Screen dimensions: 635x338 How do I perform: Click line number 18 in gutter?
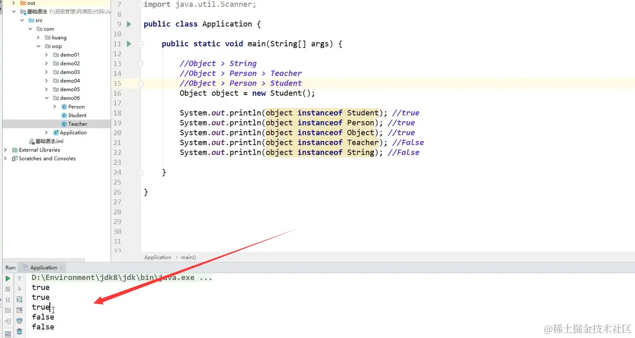point(117,113)
